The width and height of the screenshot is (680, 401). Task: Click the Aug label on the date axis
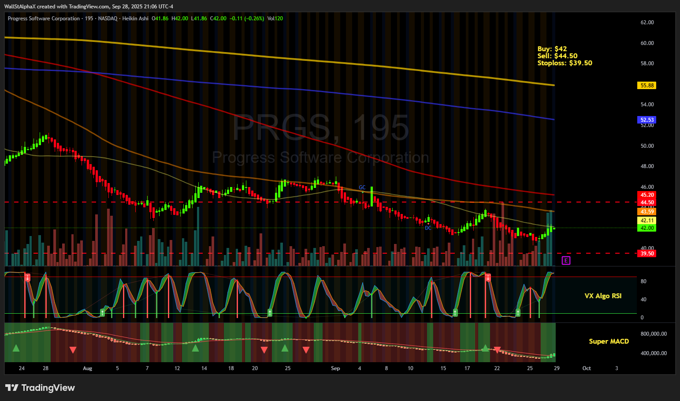[88, 368]
